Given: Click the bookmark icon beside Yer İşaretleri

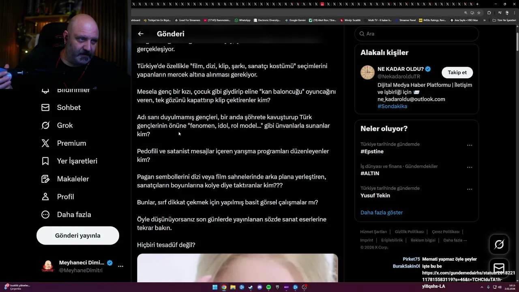Looking at the screenshot, I should tap(45, 161).
